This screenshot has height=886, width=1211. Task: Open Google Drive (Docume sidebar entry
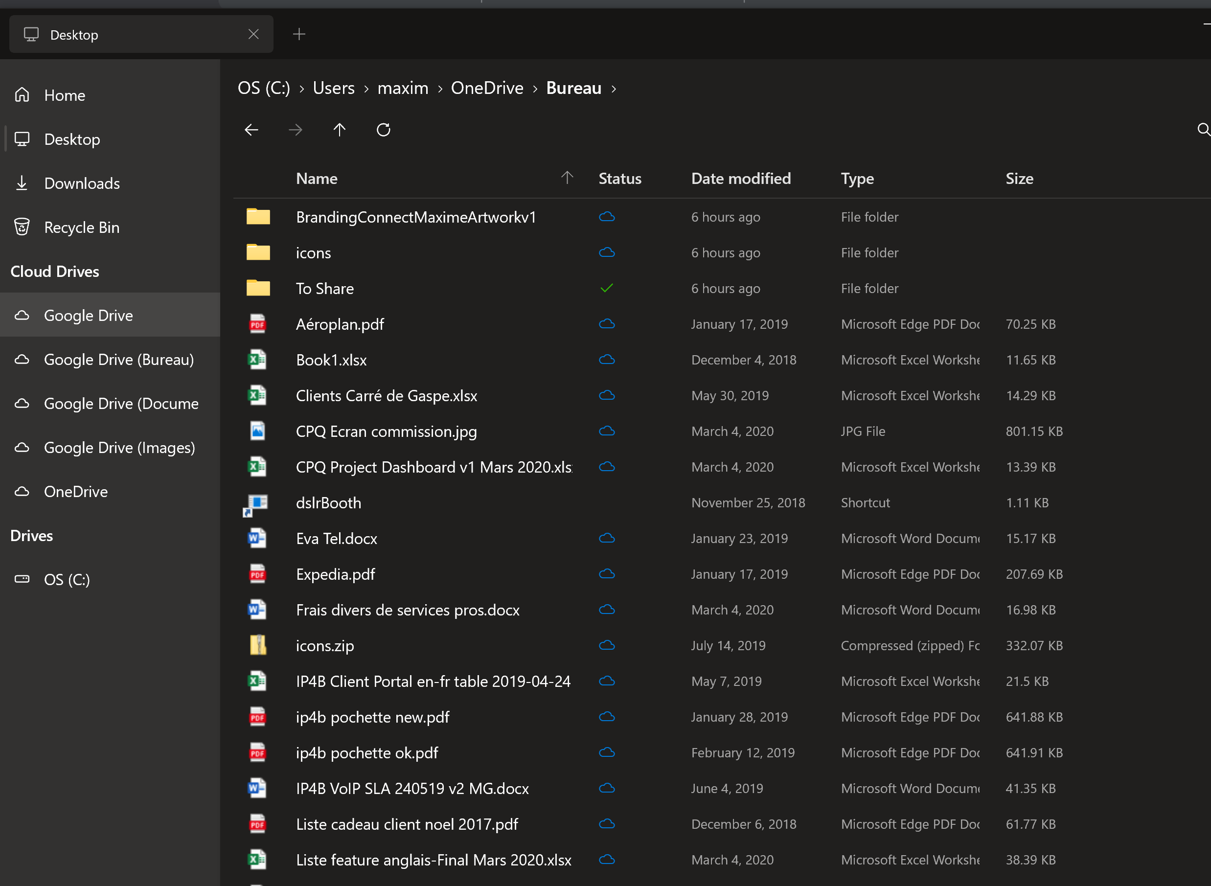click(x=110, y=403)
